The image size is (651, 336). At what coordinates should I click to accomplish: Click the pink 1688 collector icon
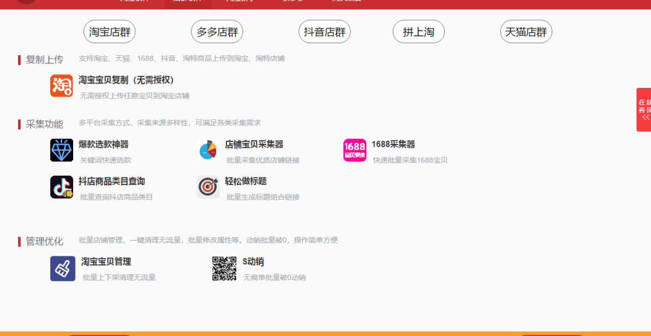point(355,150)
